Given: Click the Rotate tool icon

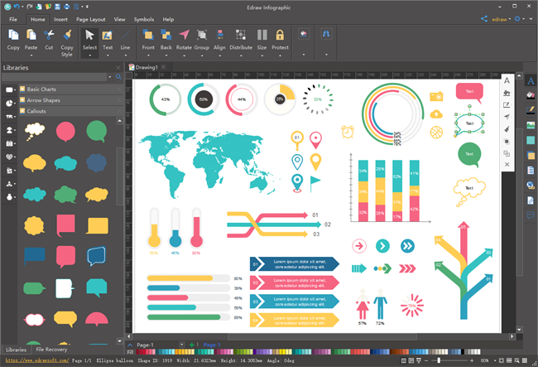Looking at the screenshot, I should [x=184, y=35].
